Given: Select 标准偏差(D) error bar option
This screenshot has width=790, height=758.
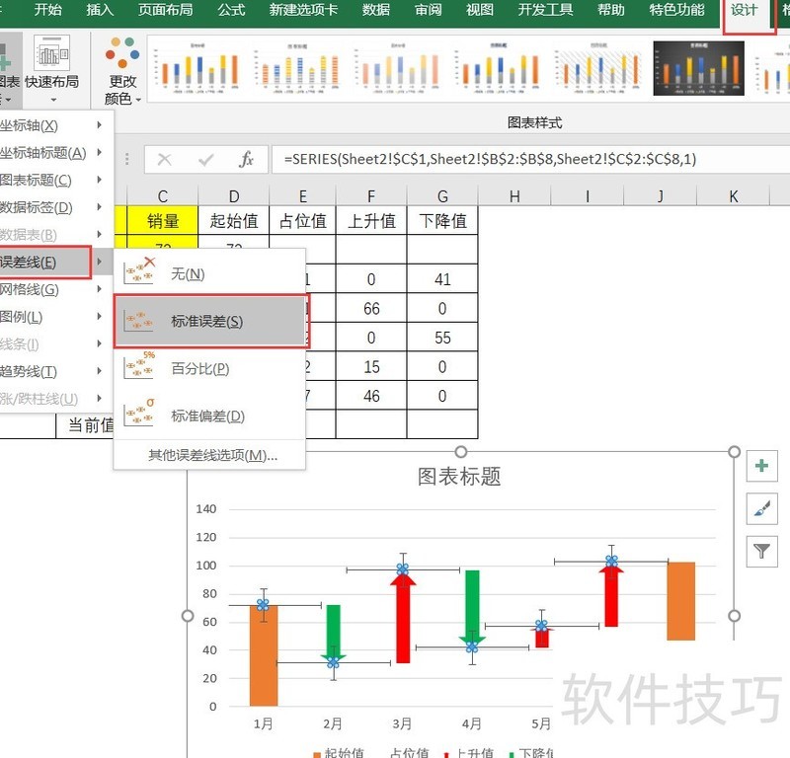Looking at the screenshot, I should [209, 416].
